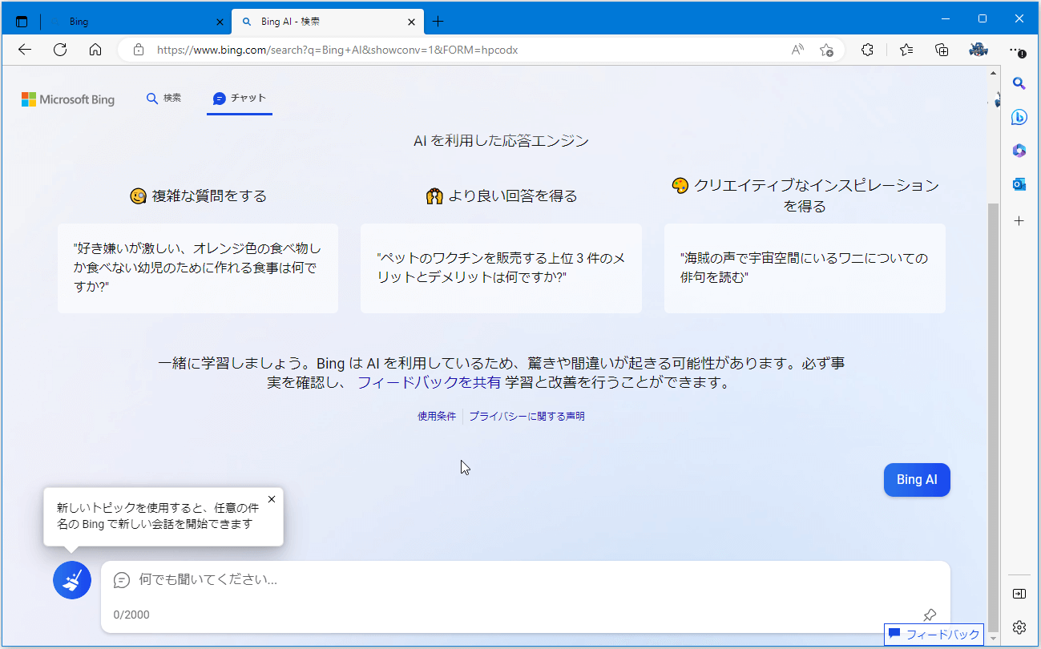The width and height of the screenshot is (1041, 649).
Task: Click the sidebar search magnifier icon
Action: (x=1019, y=83)
